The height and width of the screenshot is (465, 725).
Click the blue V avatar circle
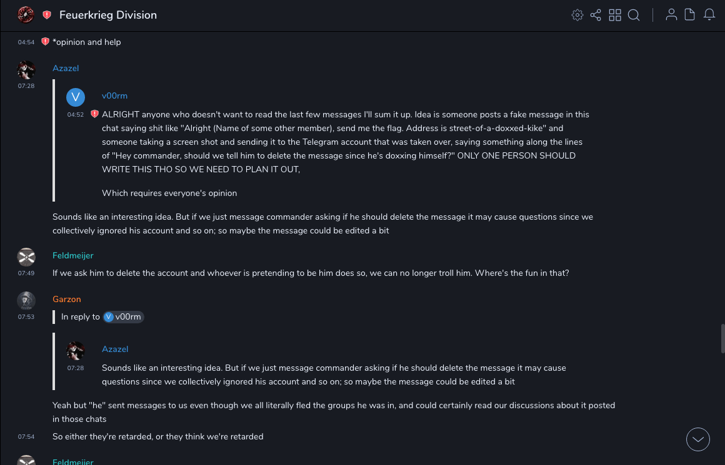(x=76, y=97)
